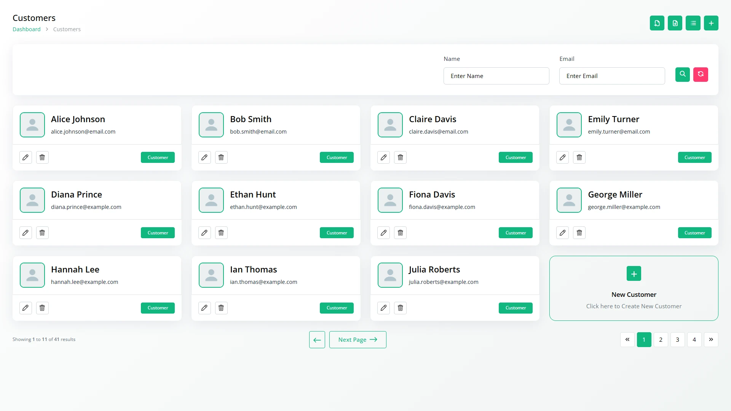Click the name Hannah Lee
The image size is (731, 411).
(x=75, y=269)
